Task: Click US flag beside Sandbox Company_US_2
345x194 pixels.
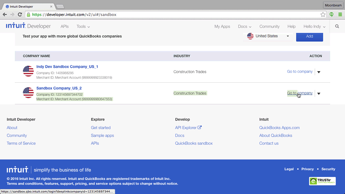Action: [x=28, y=93]
